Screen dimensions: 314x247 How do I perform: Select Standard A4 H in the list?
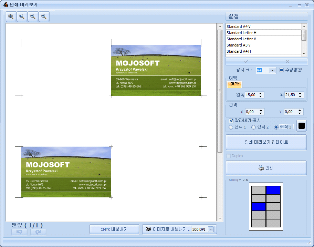(x=263, y=51)
